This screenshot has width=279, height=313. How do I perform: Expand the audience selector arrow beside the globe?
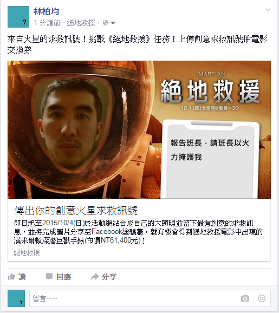coord(113,23)
